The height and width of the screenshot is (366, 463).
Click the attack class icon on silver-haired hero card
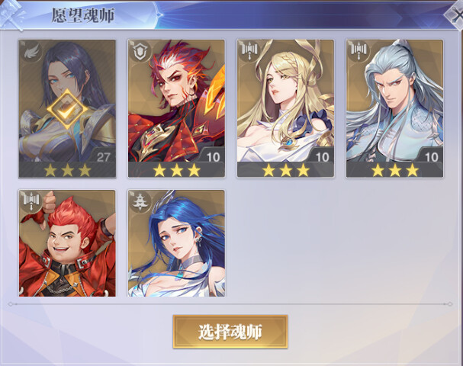pos(359,51)
